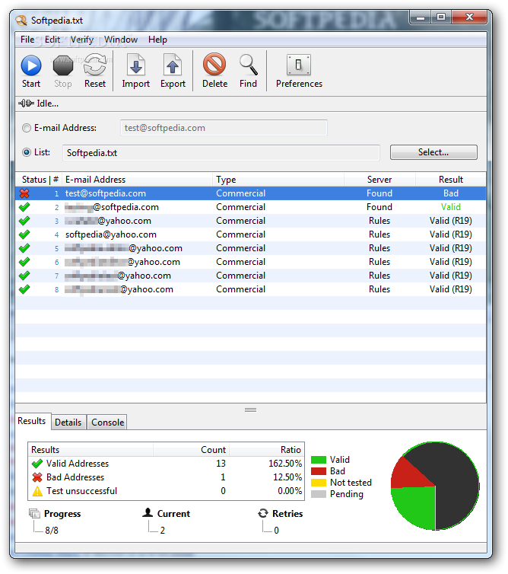Click the 8/8 progress value

pos(52,531)
